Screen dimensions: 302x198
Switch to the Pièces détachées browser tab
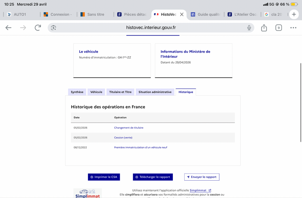click(132, 14)
